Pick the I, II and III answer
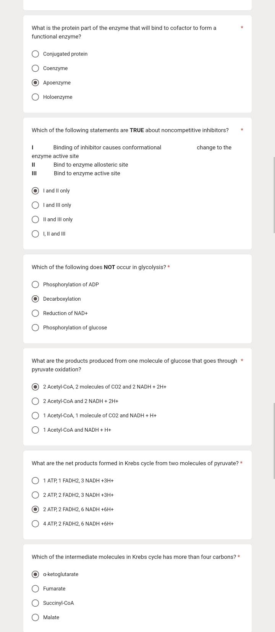This screenshot has height=632, width=275. click(36, 234)
